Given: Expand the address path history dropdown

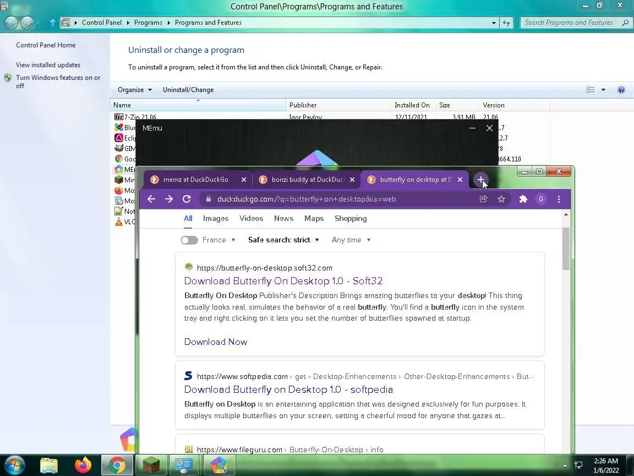Looking at the screenshot, I should click(x=494, y=23).
